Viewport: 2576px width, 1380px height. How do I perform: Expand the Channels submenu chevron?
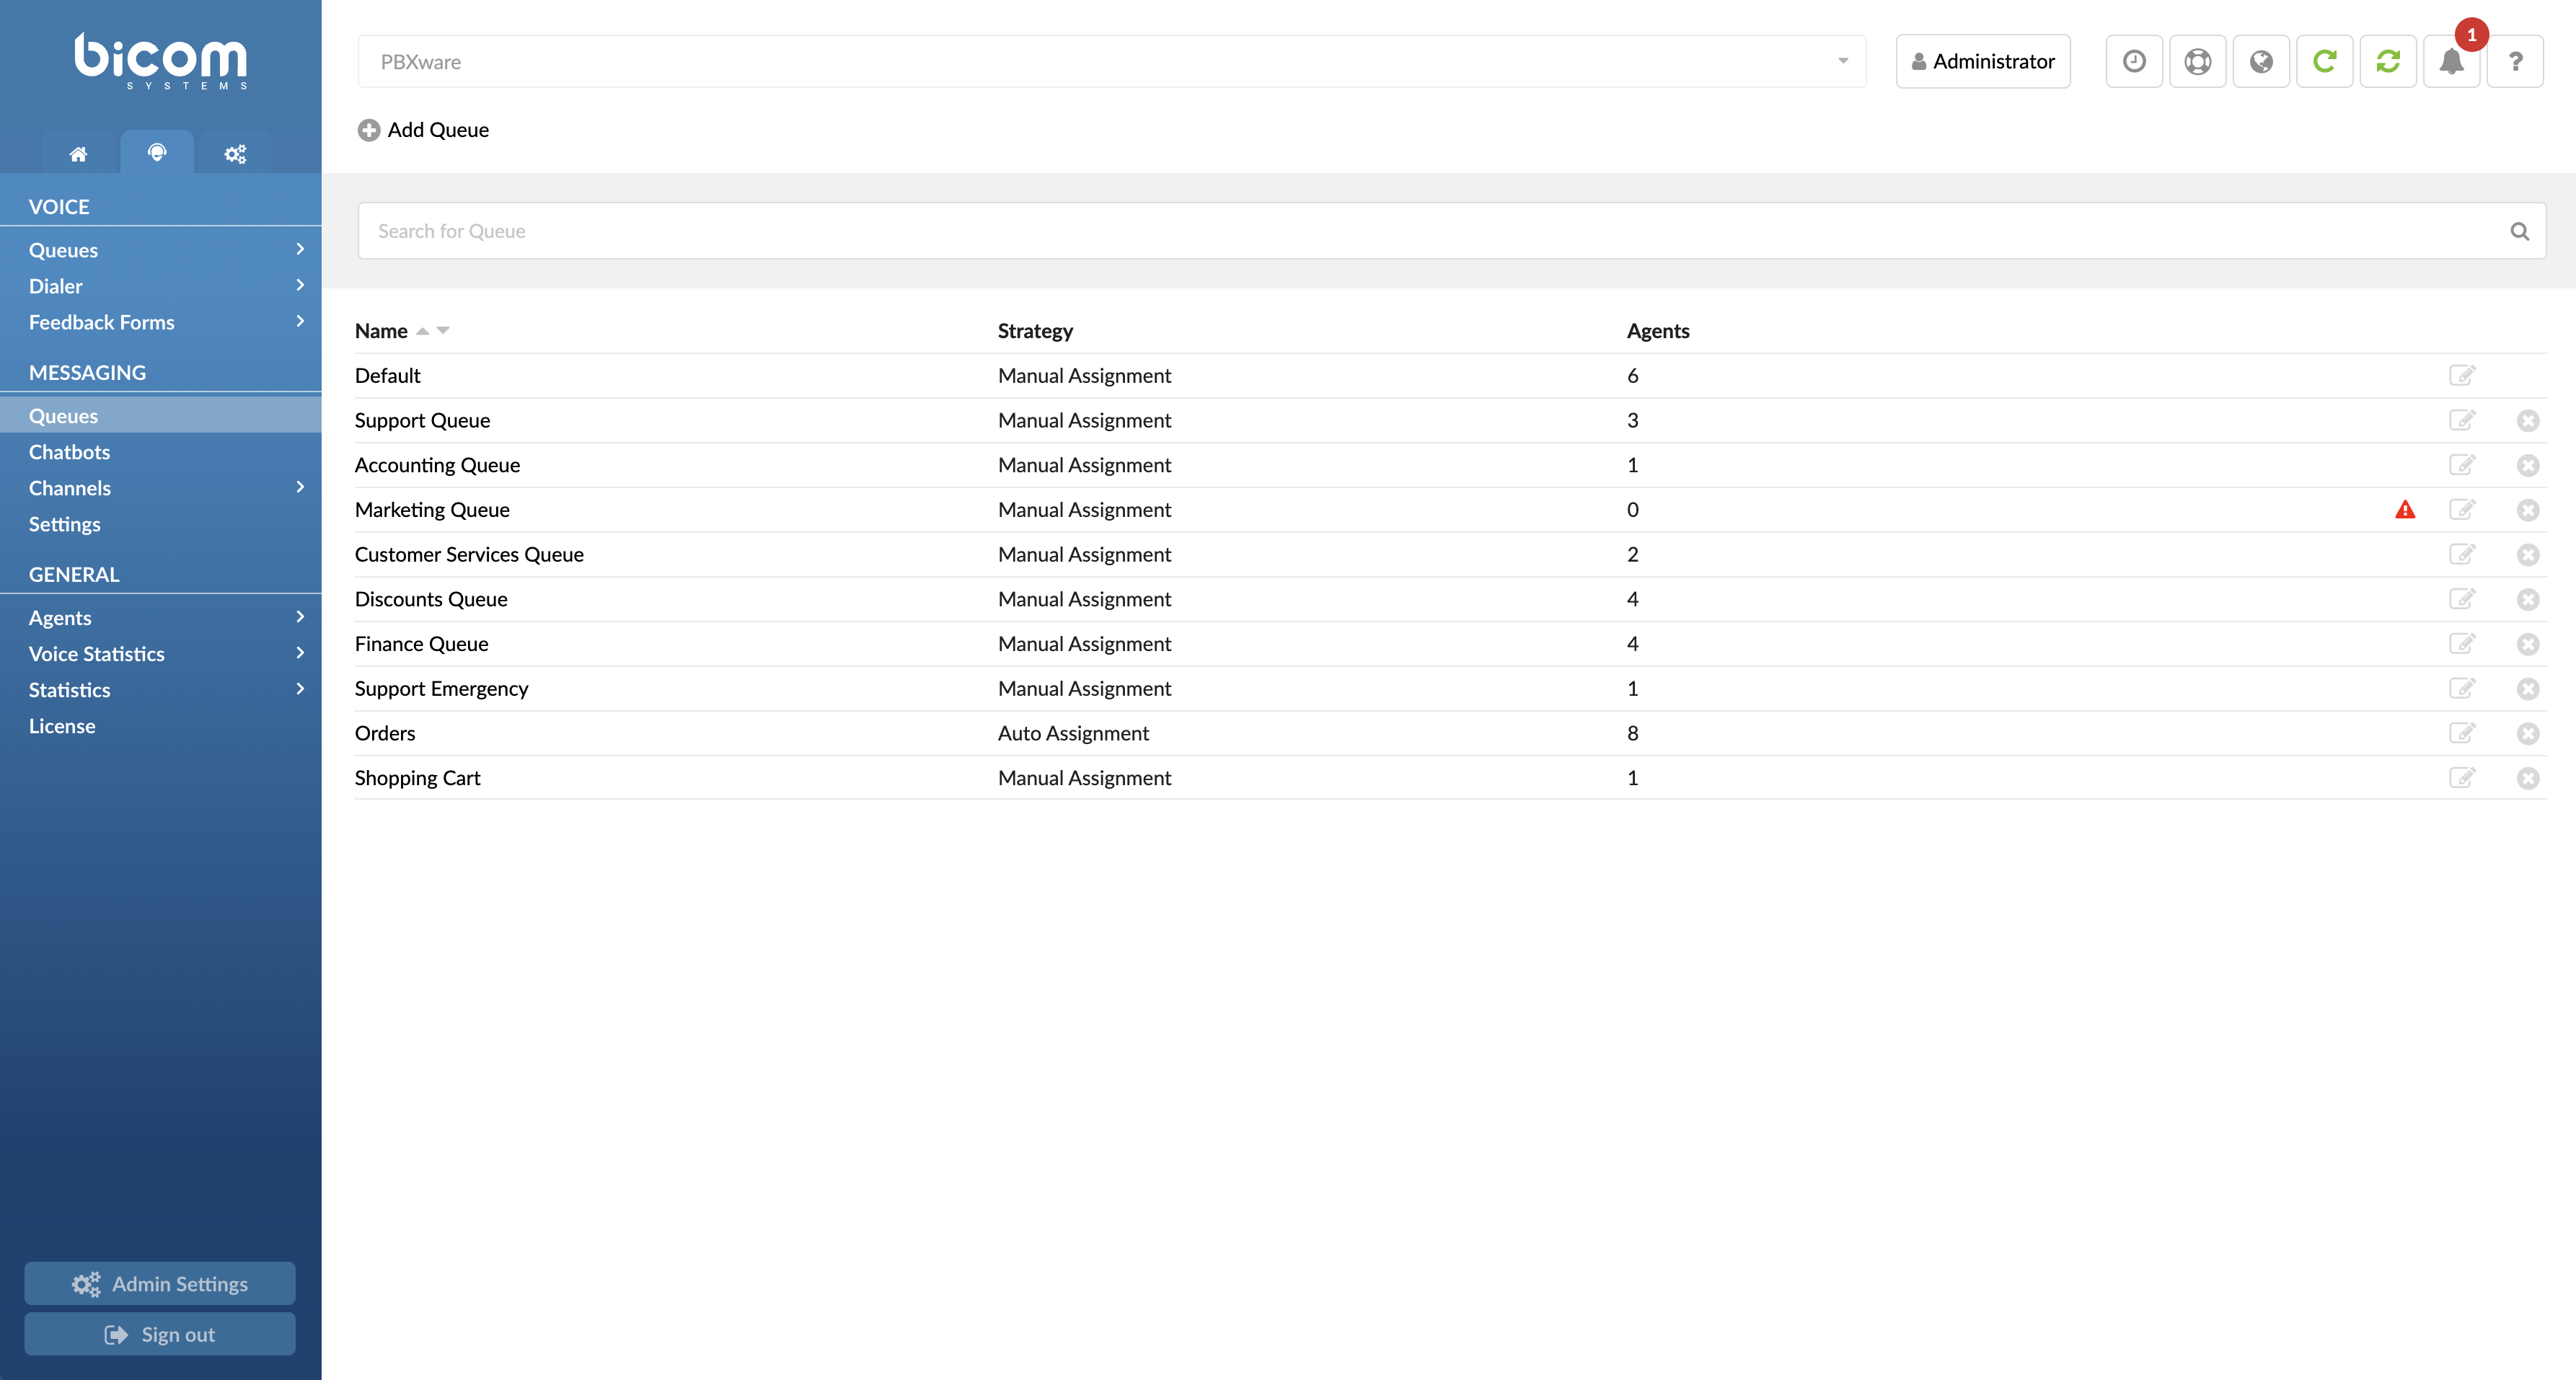(x=299, y=487)
